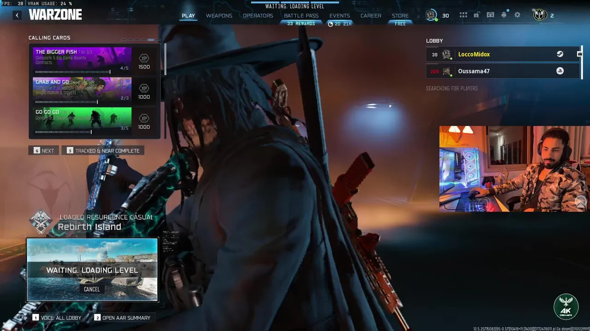Open the WEAPONS tab
Viewport: 590px width, 331px height.
[219, 16]
